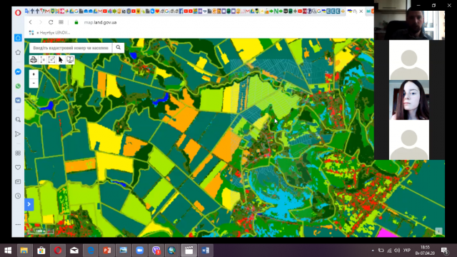Zoom out the map with minus button
Viewport: 457px width, 257px height.
[x=34, y=83]
